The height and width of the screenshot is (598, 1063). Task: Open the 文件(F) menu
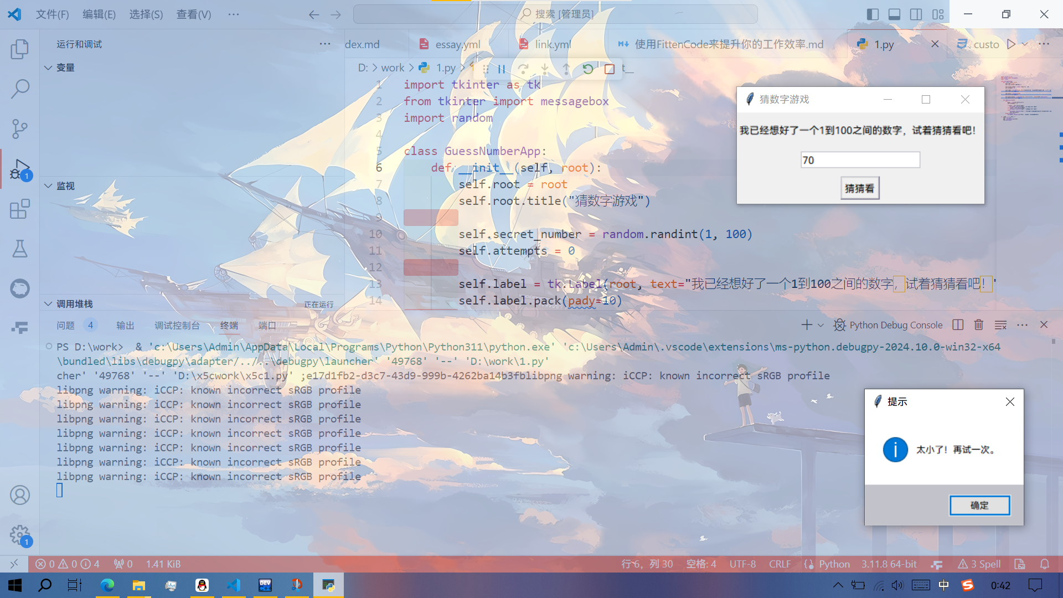(53, 14)
